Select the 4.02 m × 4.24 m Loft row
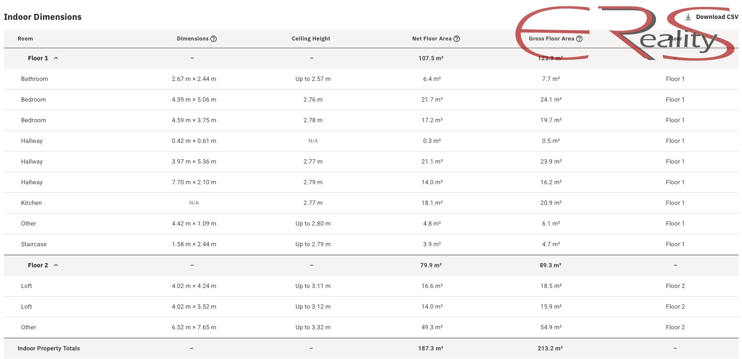 click(x=371, y=286)
